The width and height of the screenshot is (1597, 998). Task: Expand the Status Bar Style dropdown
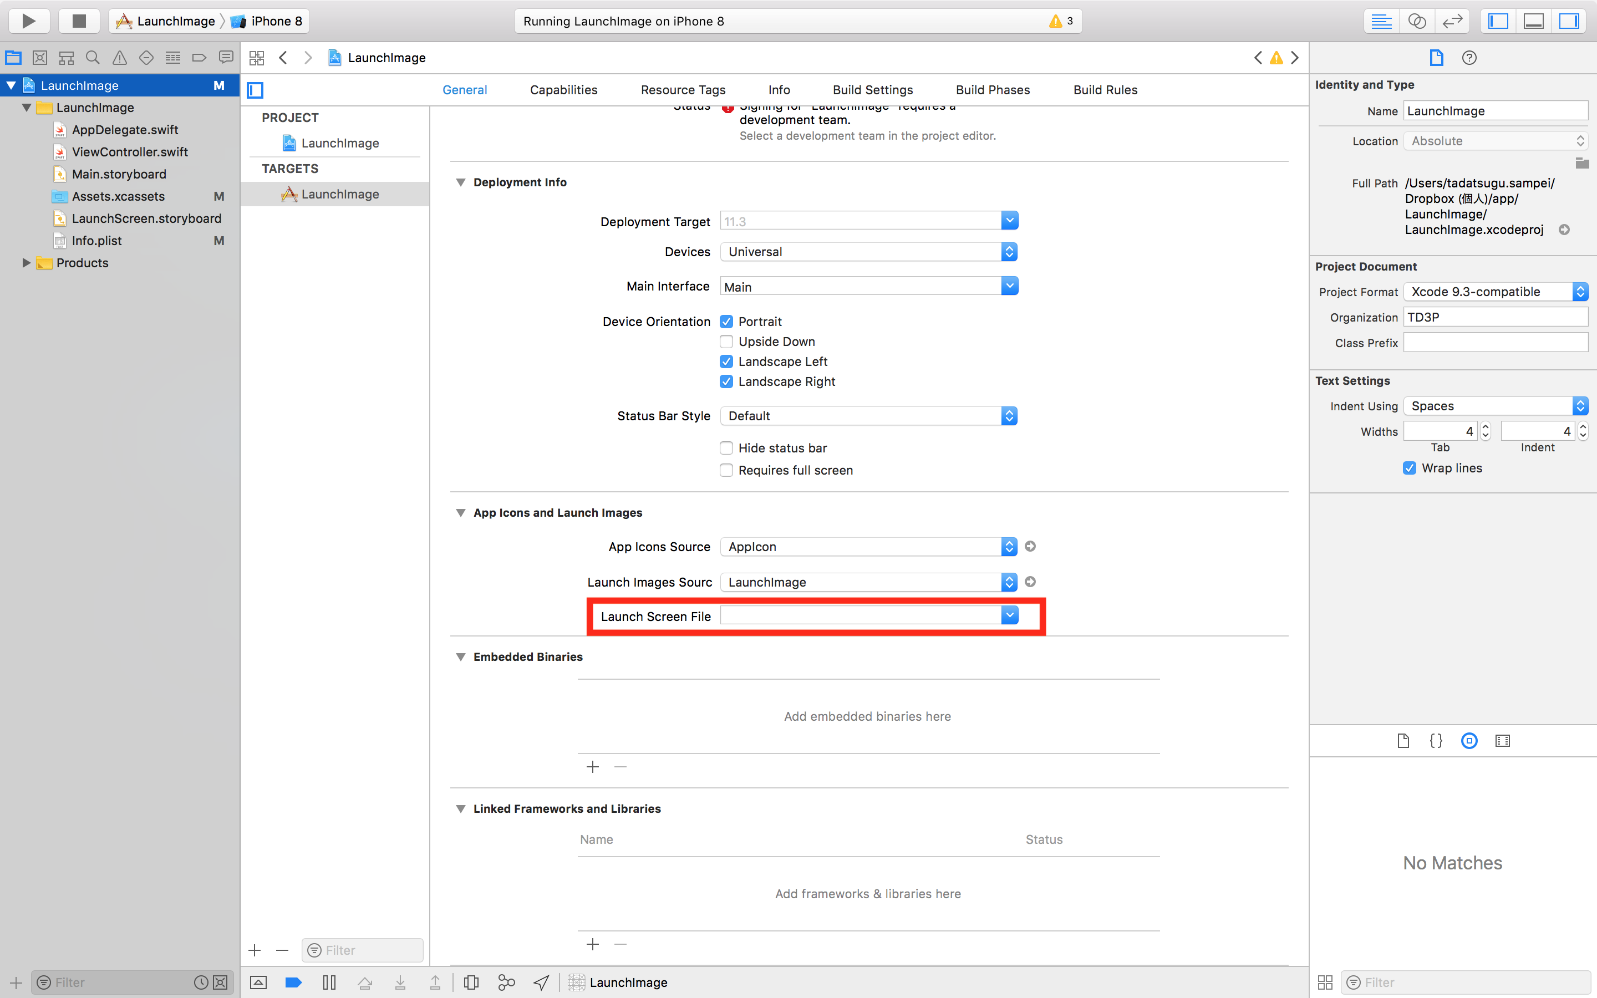[x=1009, y=415]
